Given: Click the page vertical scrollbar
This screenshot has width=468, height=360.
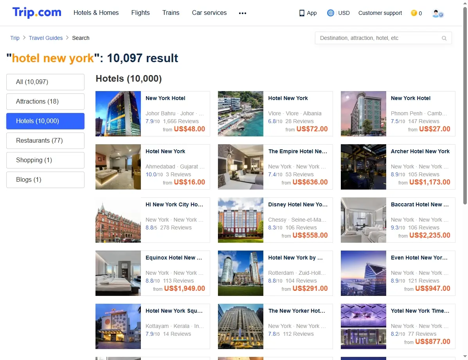Looking at the screenshot, I should tap(465, 106).
